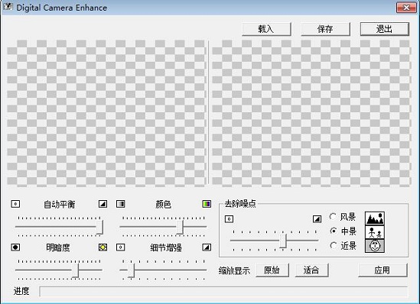
Task: Select the 风景 (Landscape) radio option
Action: tap(343, 217)
